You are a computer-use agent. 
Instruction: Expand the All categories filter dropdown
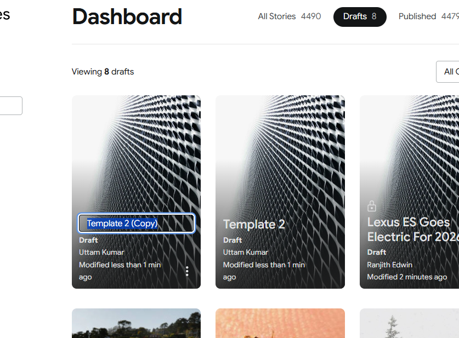point(447,72)
